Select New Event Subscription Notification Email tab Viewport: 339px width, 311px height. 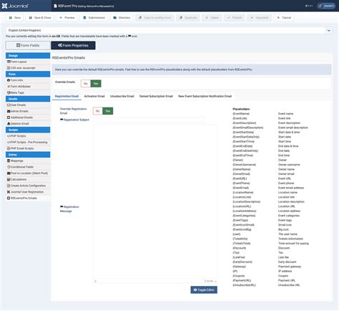205,96
